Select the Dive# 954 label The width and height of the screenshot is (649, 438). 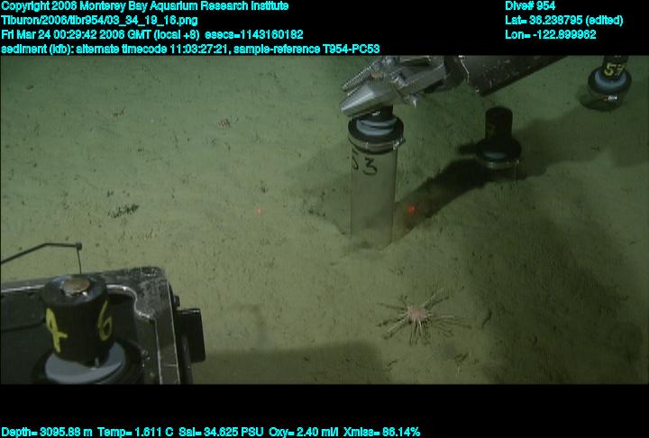(530, 6)
